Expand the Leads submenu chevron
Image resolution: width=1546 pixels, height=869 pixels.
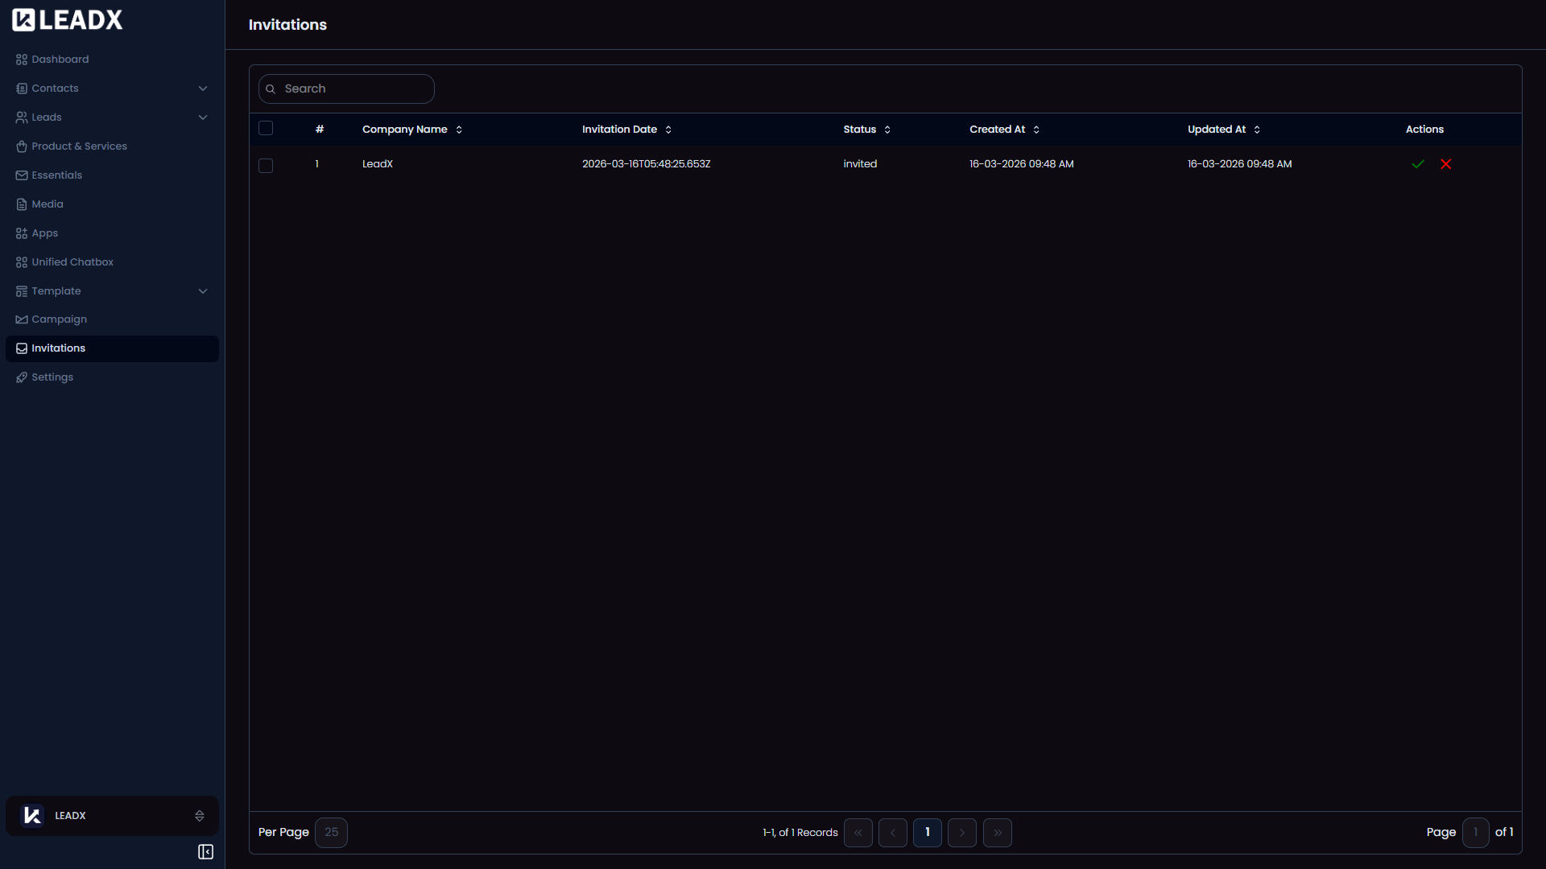[x=203, y=117]
